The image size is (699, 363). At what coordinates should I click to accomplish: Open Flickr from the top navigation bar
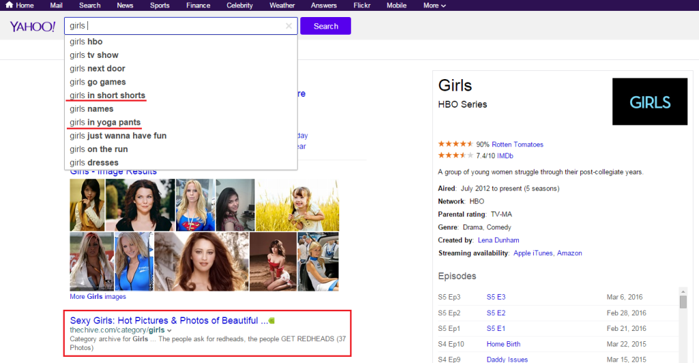(362, 5)
